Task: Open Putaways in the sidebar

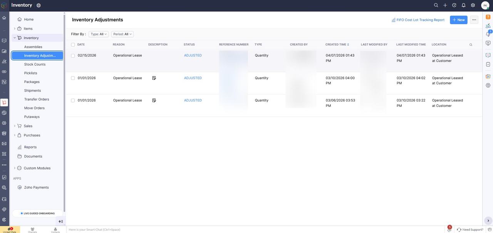Action: pyautogui.click(x=32, y=116)
